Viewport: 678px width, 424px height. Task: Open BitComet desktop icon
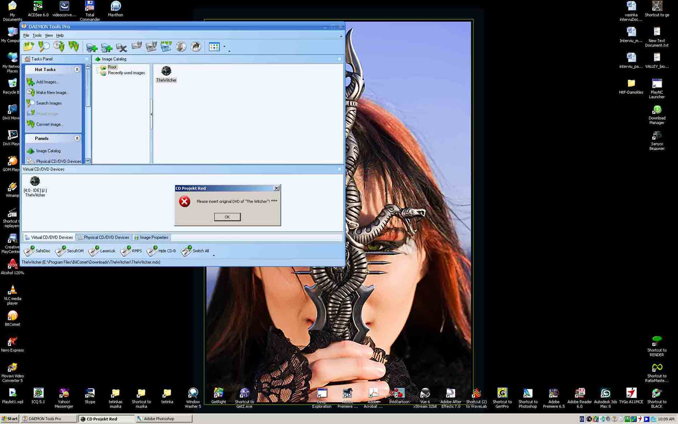(13, 319)
